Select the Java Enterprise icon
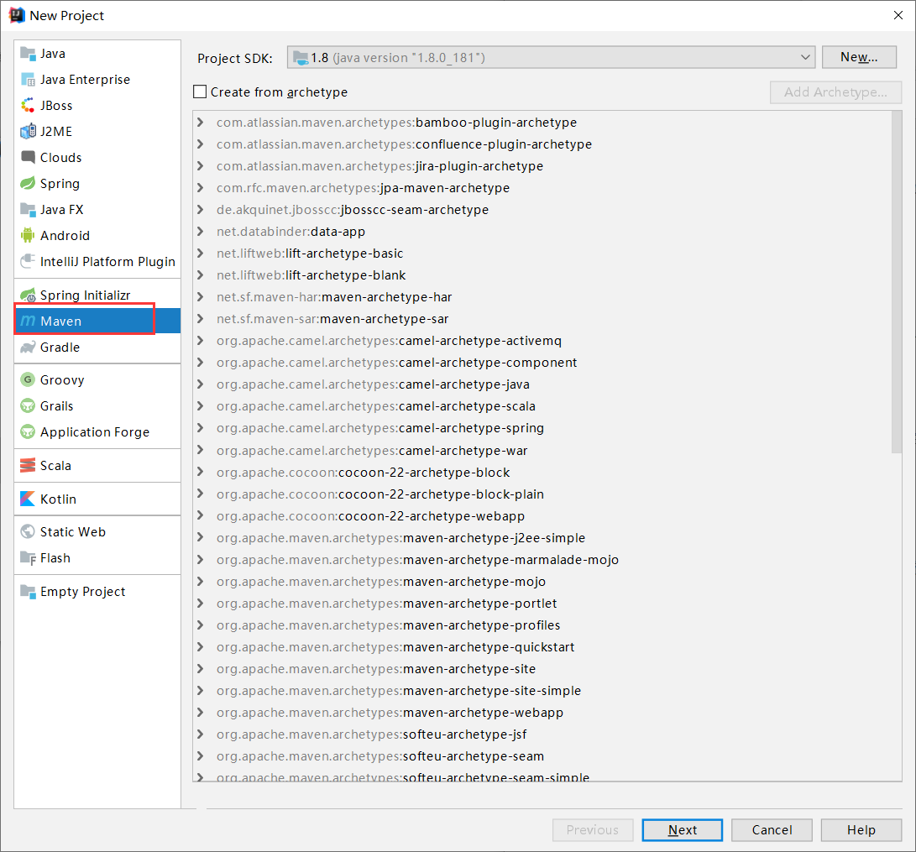 (29, 79)
